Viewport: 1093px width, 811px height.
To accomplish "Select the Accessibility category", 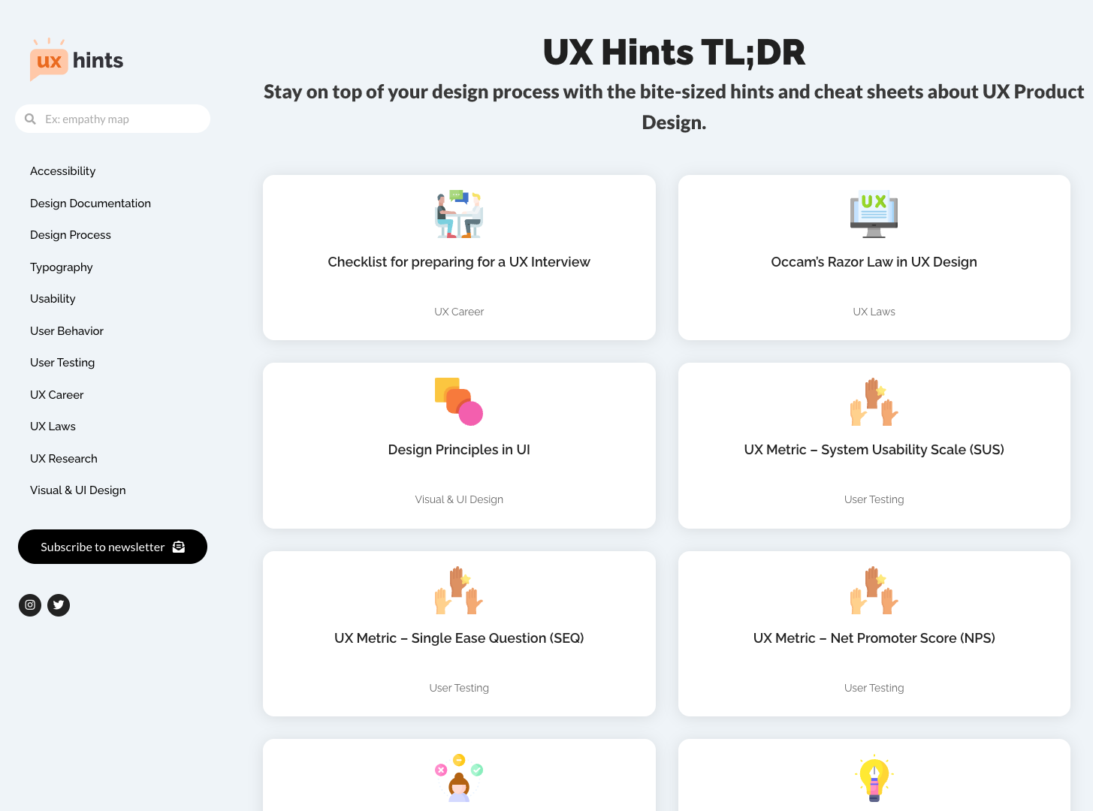I will [62, 170].
